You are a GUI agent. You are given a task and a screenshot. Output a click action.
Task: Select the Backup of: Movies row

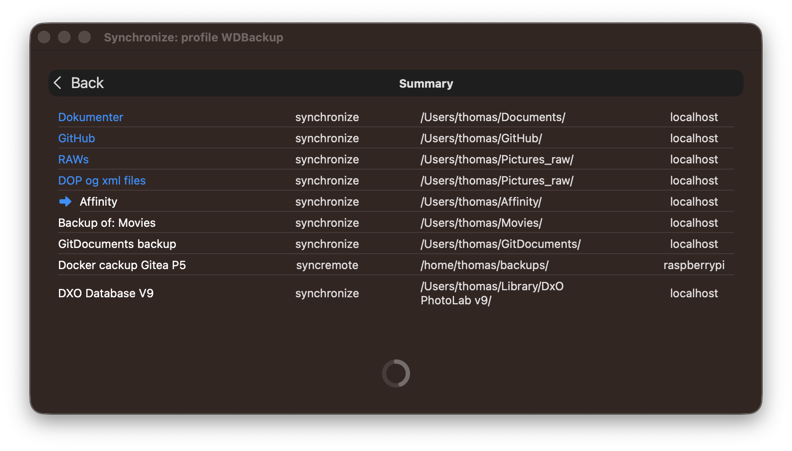(107, 223)
